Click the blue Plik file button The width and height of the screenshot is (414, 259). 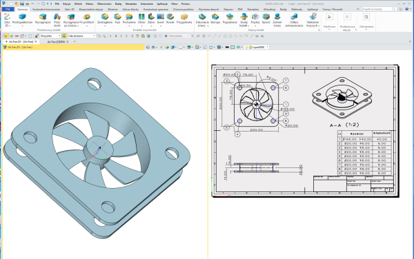tap(8, 9)
